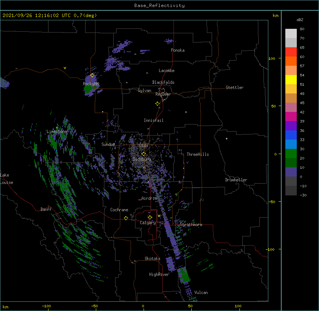The width and height of the screenshot is (319, 311).
Task: Select the red 65-60 dBZ legend band
Action: point(291,52)
